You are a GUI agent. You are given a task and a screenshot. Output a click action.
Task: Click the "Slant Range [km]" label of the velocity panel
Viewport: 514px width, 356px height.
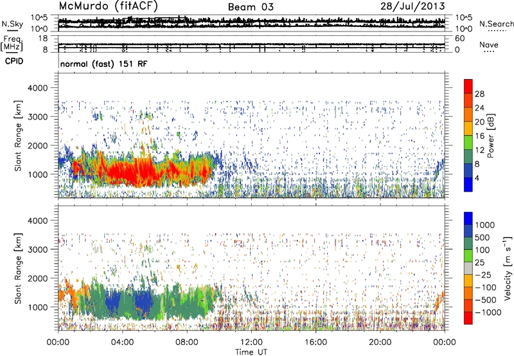click(x=18, y=268)
